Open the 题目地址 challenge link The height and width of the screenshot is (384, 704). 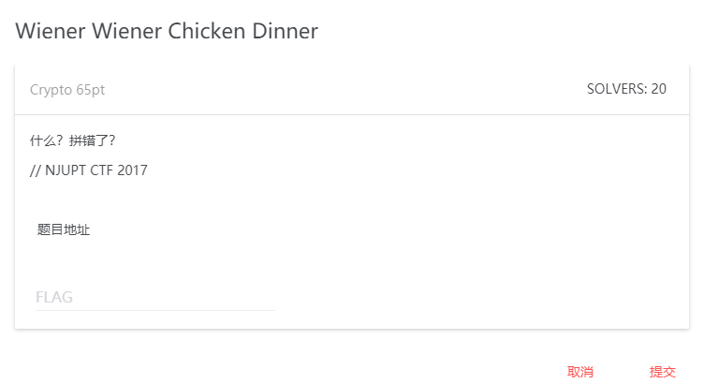tap(64, 229)
